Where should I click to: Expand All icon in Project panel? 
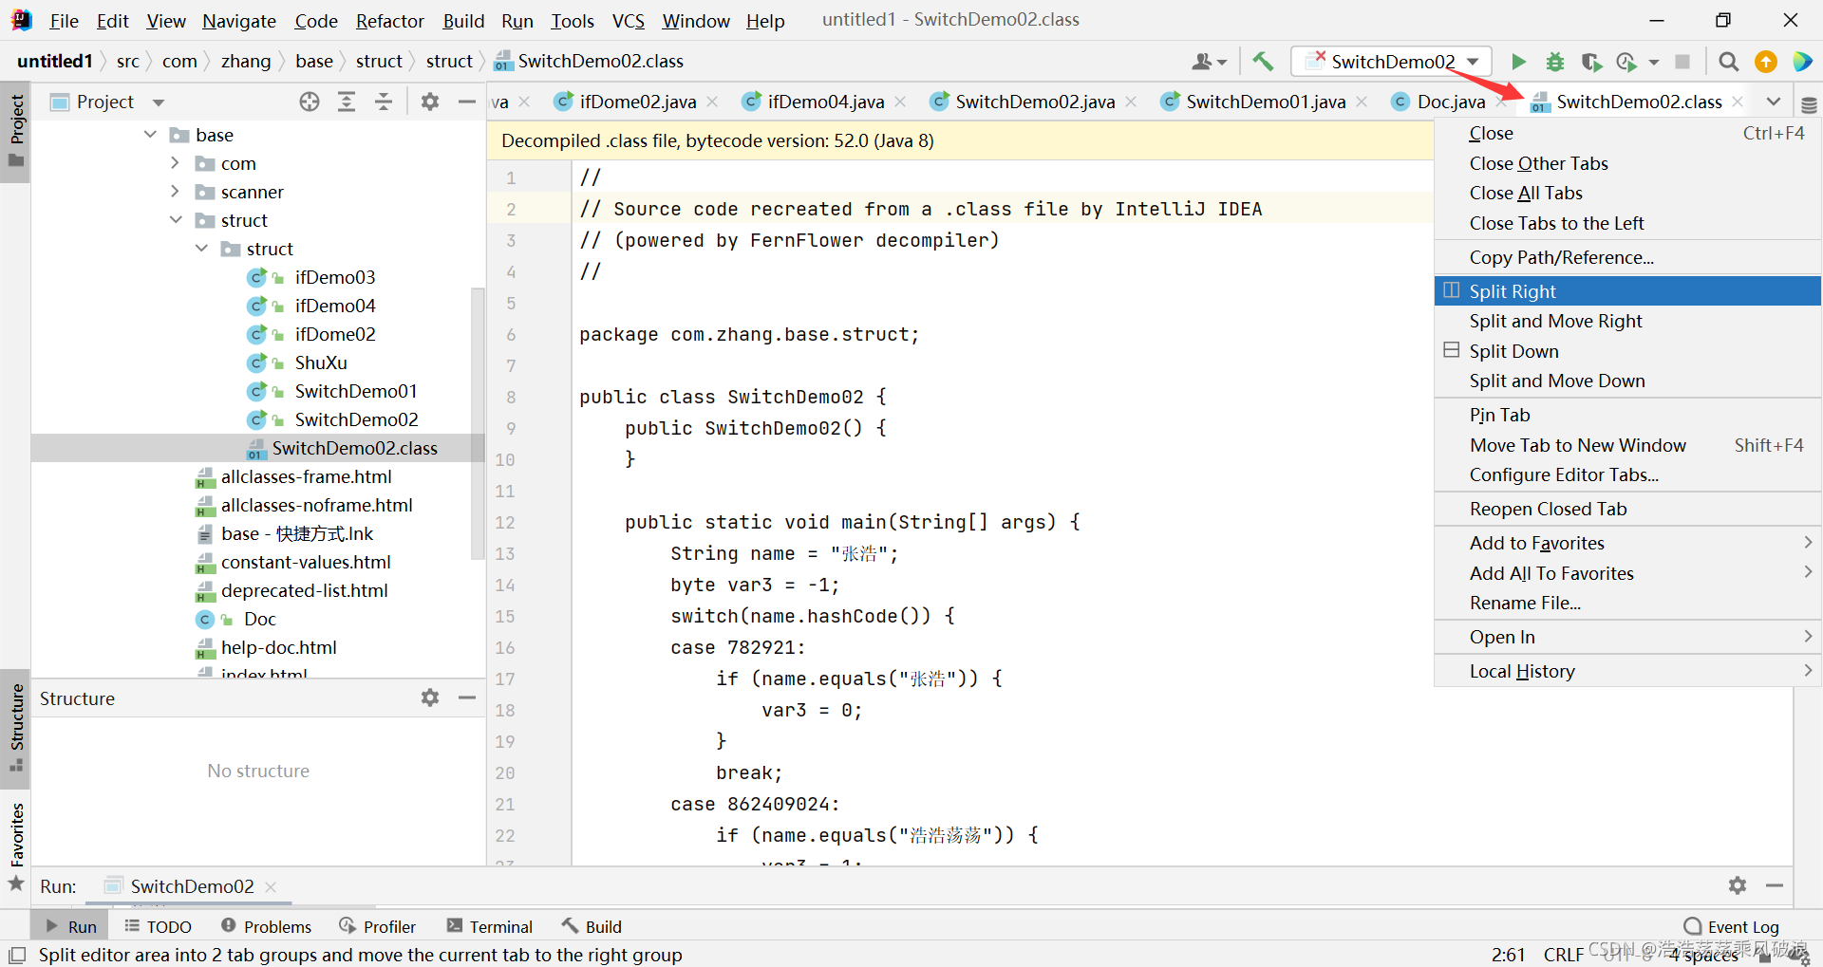pos(347,102)
